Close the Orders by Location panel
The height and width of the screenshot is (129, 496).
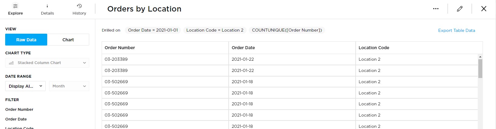point(484,9)
